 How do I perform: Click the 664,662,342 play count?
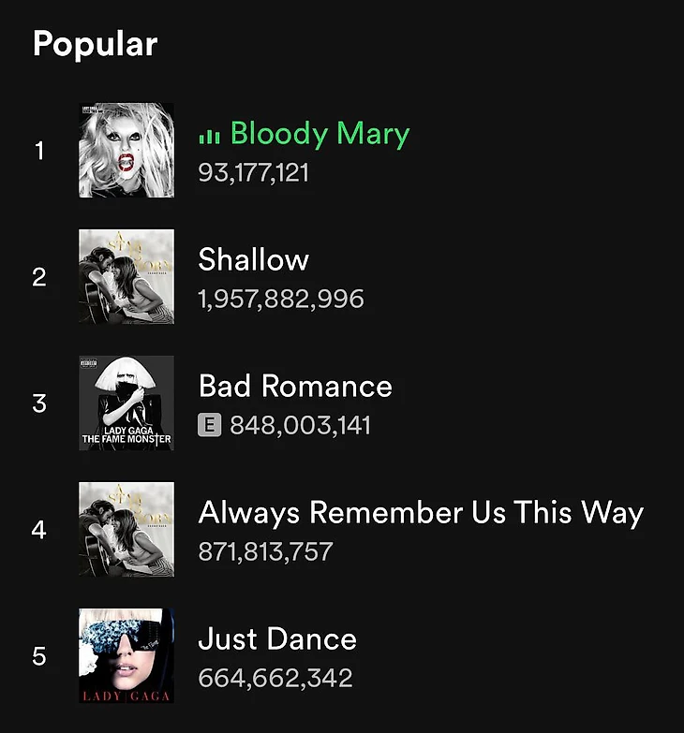275,678
